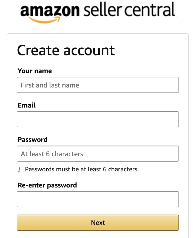Click the "Re-enter password" label
The image size is (193, 238).
pyautogui.click(x=47, y=185)
